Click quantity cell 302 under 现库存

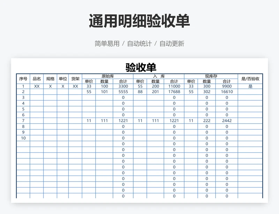(x=206, y=92)
